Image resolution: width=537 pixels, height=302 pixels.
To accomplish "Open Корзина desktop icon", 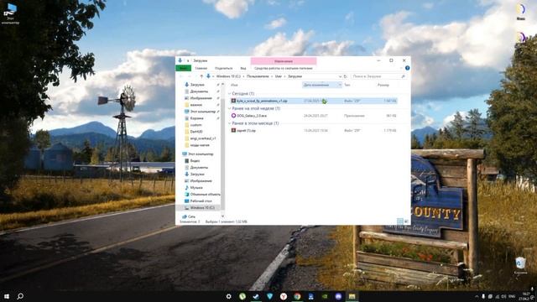I will (520, 266).
